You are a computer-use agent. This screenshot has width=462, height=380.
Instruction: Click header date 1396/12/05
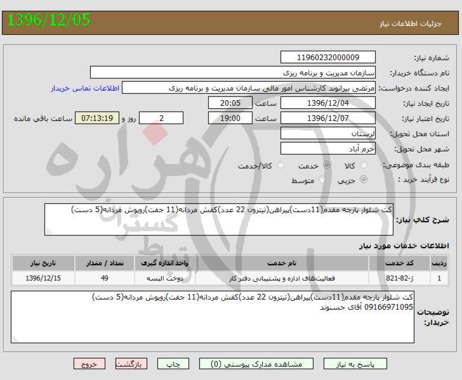click(x=48, y=20)
